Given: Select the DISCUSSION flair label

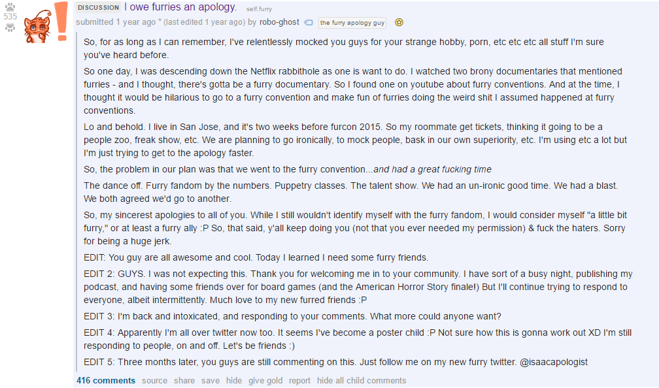Looking at the screenshot, I should pos(98,7).
